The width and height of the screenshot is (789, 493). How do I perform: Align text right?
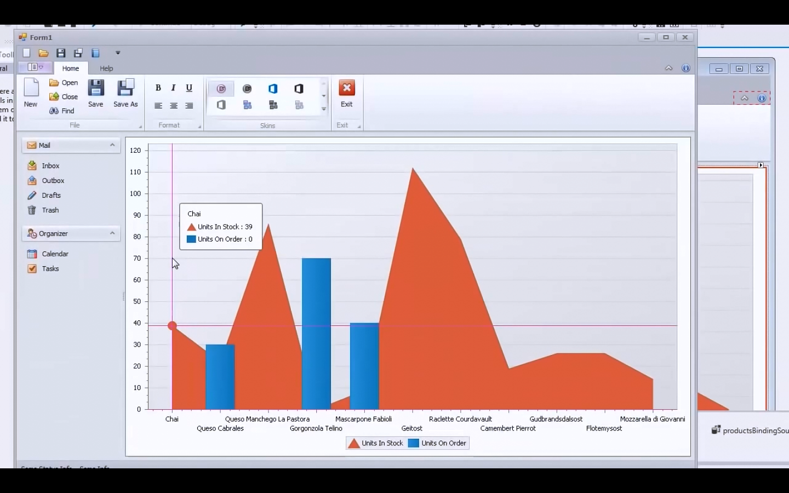189,106
